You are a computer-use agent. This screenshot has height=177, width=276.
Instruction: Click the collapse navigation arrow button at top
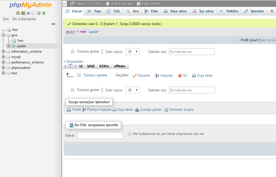pos(65,4)
